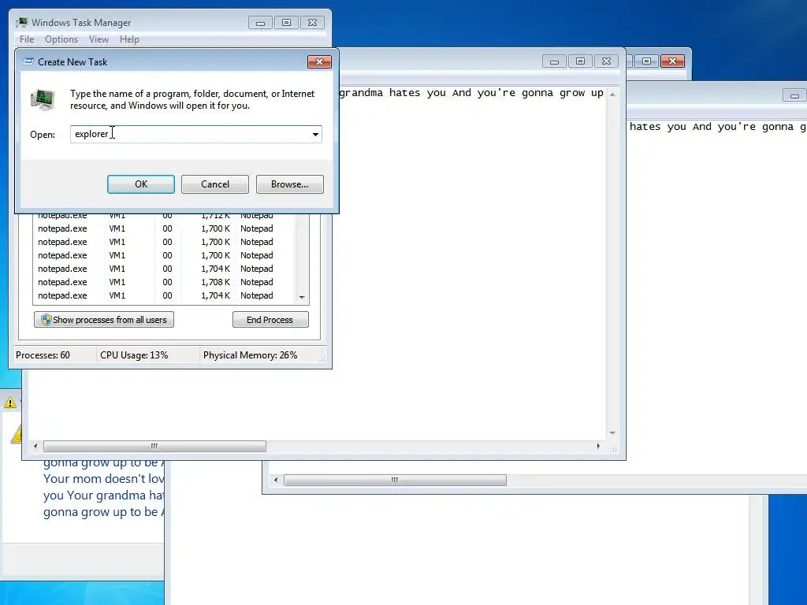Screen dimensions: 807x605
Task: Minimize the rightmost partially visible Notepad window
Action: [794, 95]
